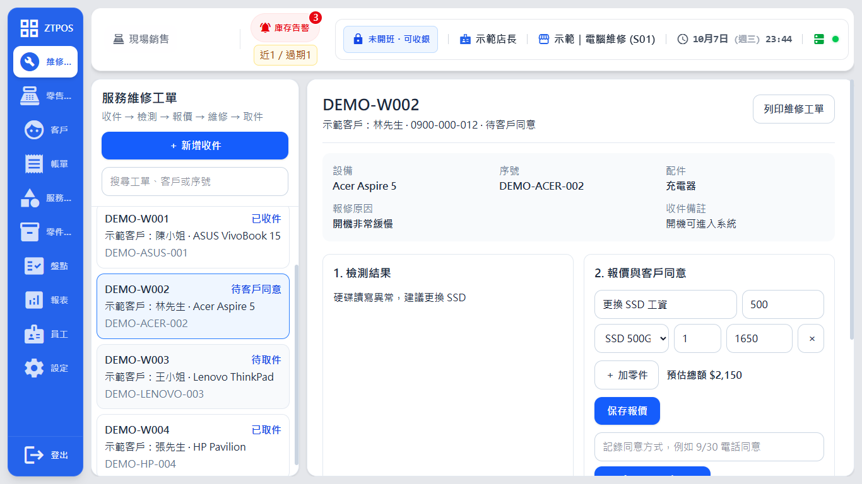Select work order DEMO-W004
The image size is (862, 484).
pos(193,445)
